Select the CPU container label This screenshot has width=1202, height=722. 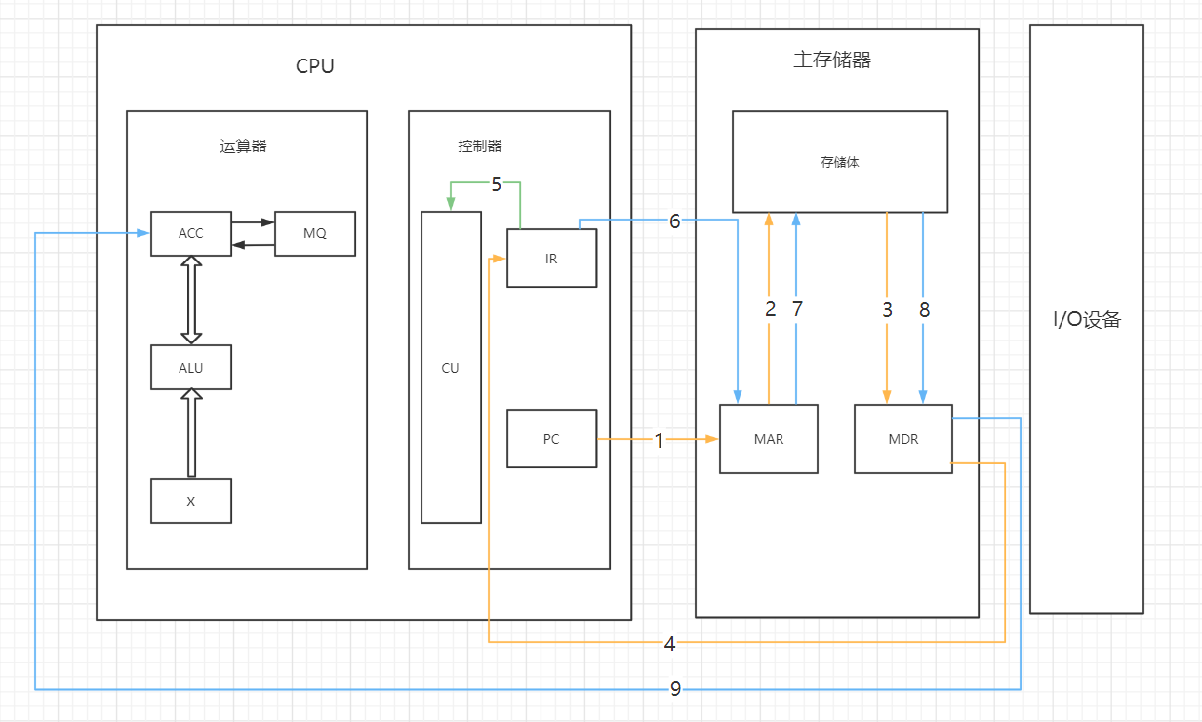point(315,65)
